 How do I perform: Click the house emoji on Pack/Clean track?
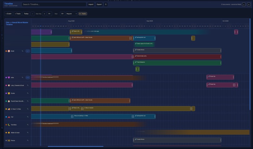[9, 101]
